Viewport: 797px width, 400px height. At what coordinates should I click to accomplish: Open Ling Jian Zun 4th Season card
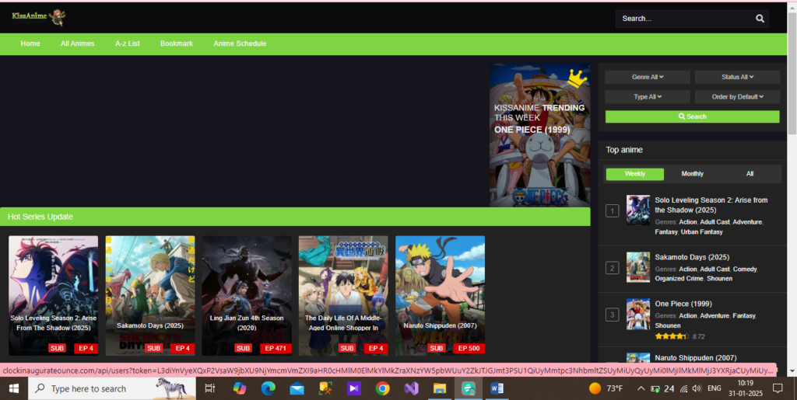pyautogui.click(x=247, y=296)
